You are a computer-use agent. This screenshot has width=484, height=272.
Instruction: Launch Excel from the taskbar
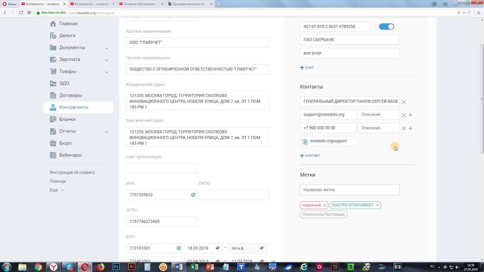click(x=194, y=267)
